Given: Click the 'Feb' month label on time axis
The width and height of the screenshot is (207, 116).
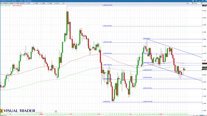Looking at the screenshot, I should click(71, 114).
